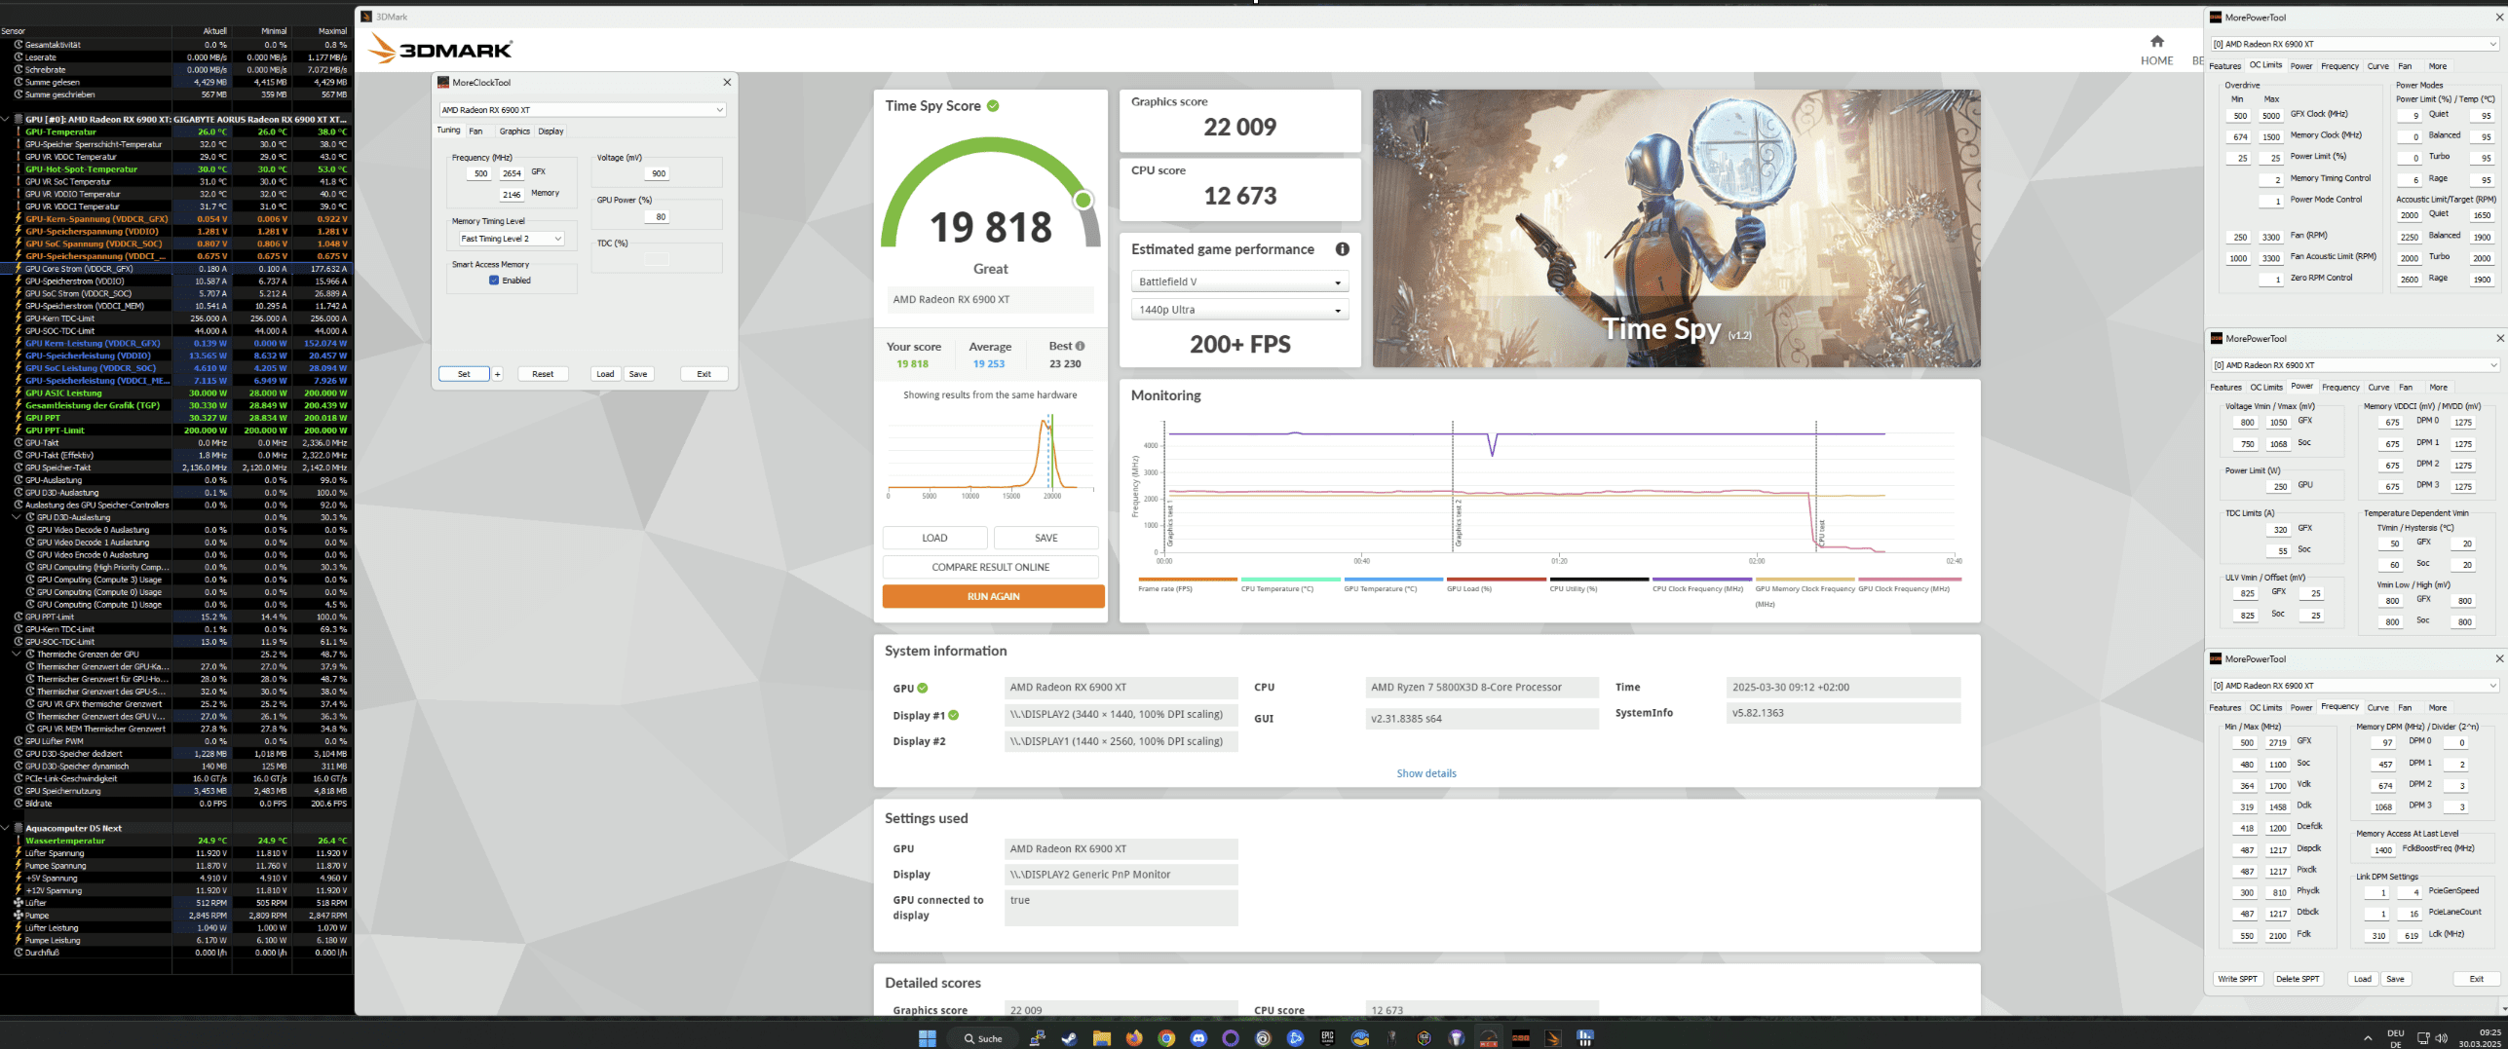Disable Smart Access Memory Enabled checkbox
Screen dimensions: 2508x1049
pos(494,281)
